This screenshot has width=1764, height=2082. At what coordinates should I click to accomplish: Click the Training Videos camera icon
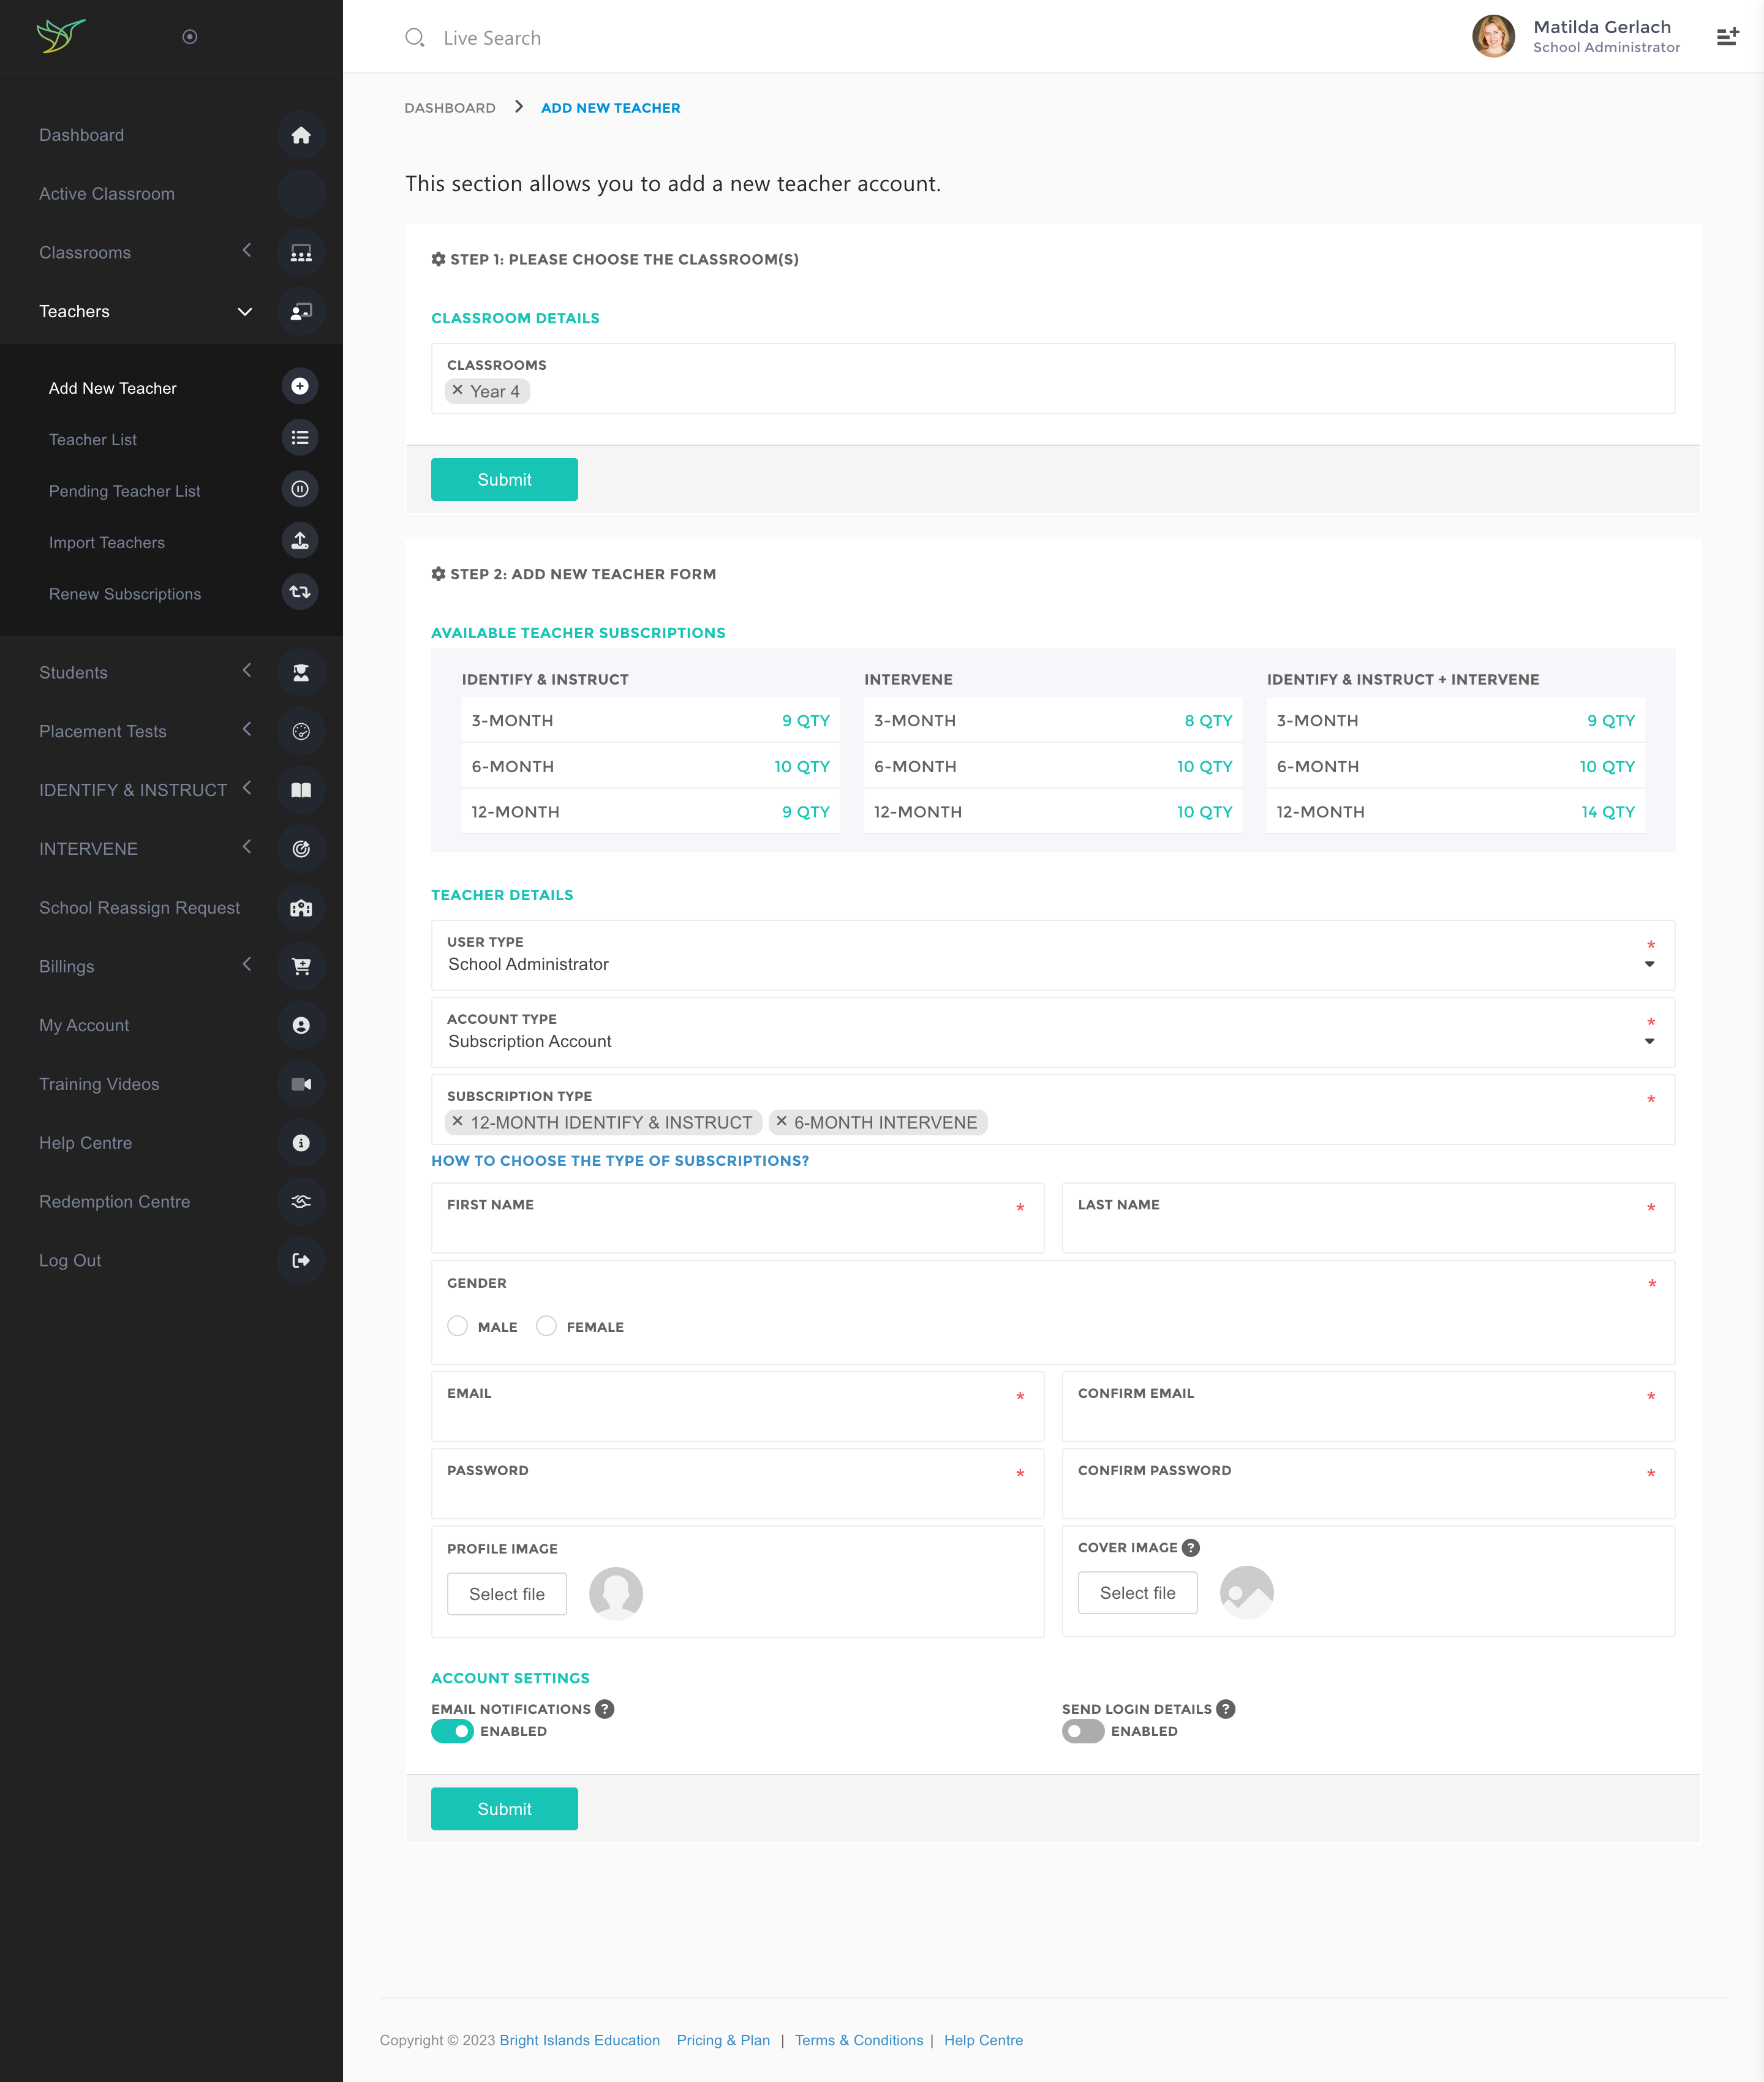[x=300, y=1083]
